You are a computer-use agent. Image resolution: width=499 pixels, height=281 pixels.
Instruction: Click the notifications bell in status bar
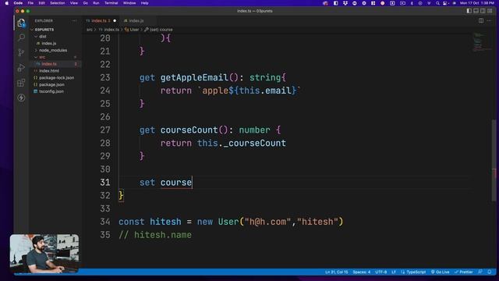click(x=490, y=272)
